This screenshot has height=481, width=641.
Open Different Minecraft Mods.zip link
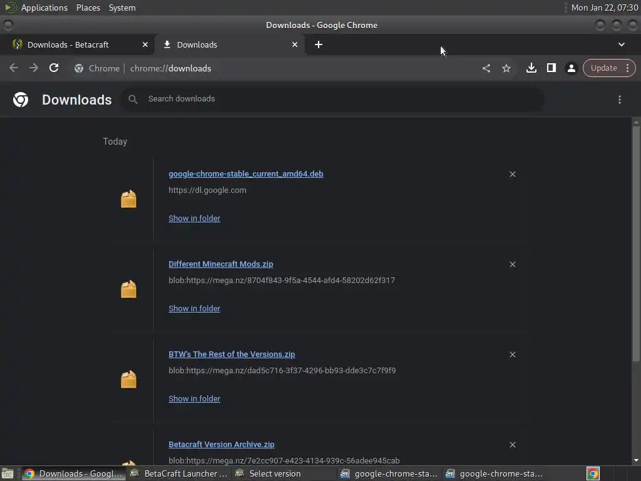[x=221, y=264]
